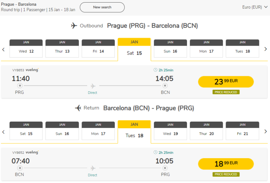Click the Vueling logo on flight VY8652
The image size is (270, 183).
click(32, 152)
